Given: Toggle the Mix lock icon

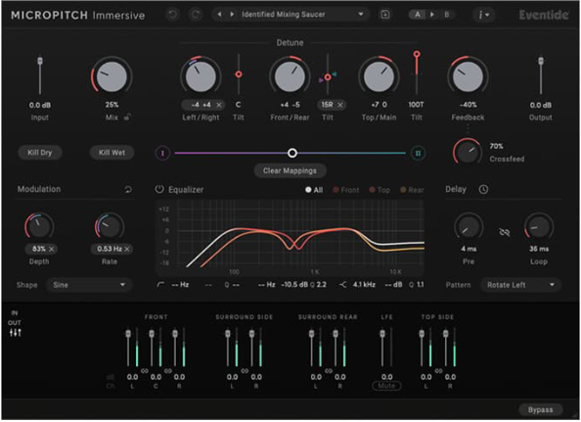Looking at the screenshot, I should (x=127, y=117).
